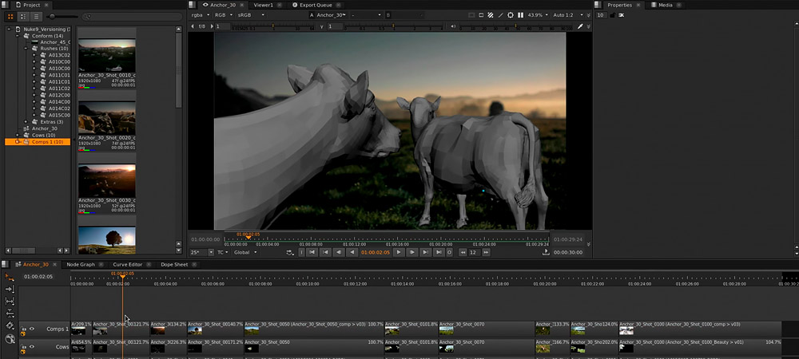
Task: Select the Anchor_30_Shot_0020 thumbnail in bin
Action: (x=106, y=117)
